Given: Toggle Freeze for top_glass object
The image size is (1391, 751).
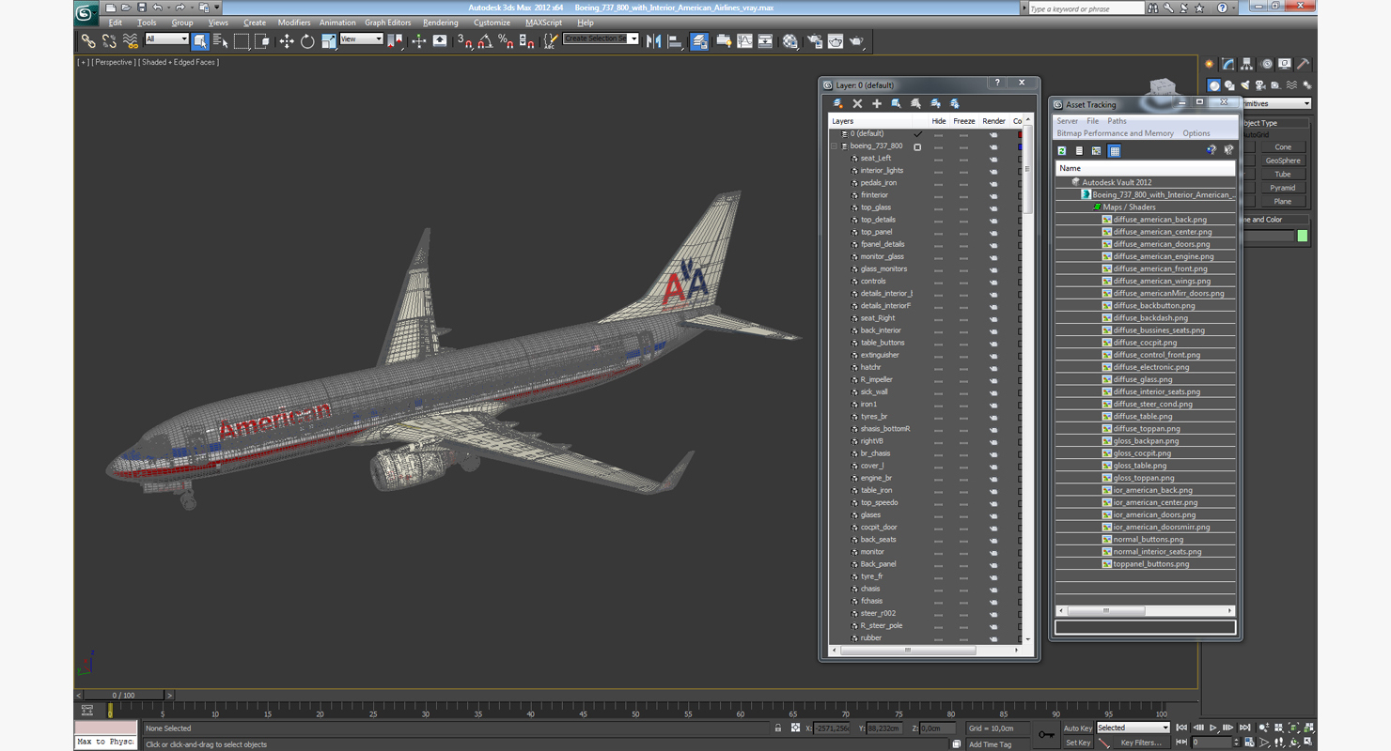Looking at the screenshot, I should coord(963,207).
